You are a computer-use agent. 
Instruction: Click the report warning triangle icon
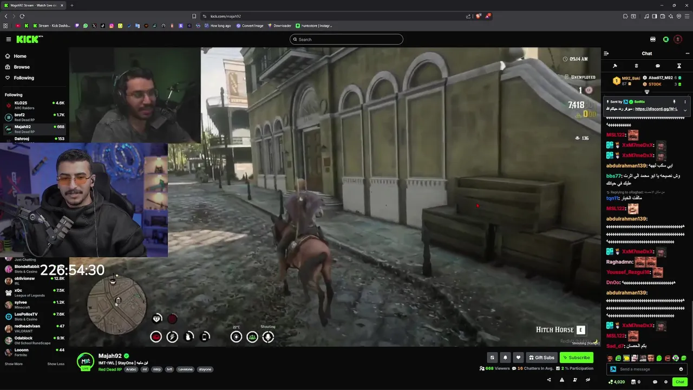click(x=562, y=380)
